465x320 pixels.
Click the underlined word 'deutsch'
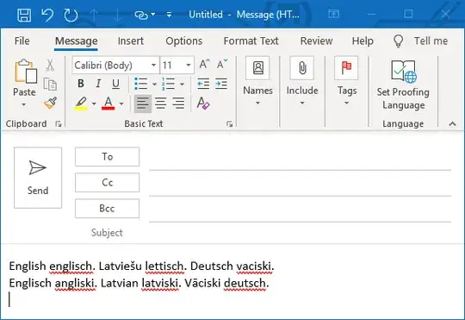coord(245,283)
